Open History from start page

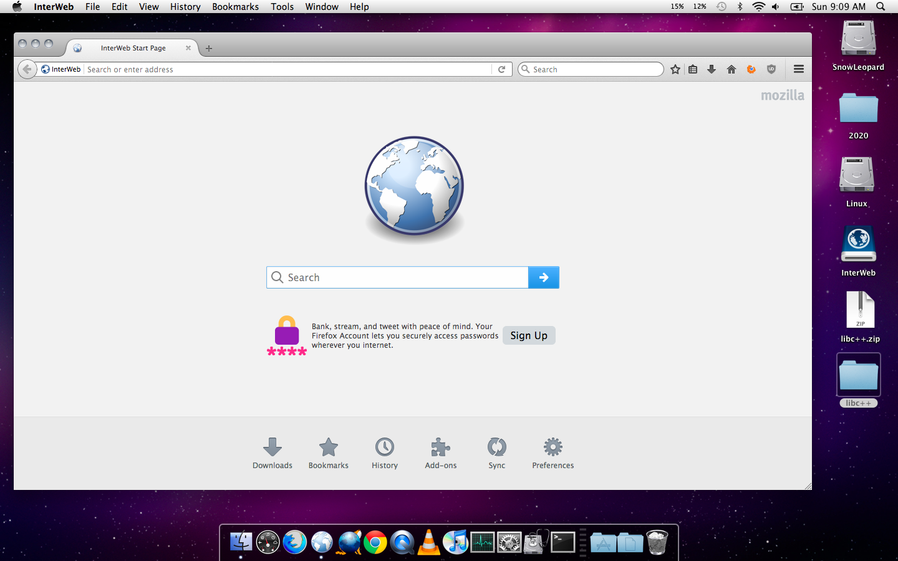[x=385, y=453]
